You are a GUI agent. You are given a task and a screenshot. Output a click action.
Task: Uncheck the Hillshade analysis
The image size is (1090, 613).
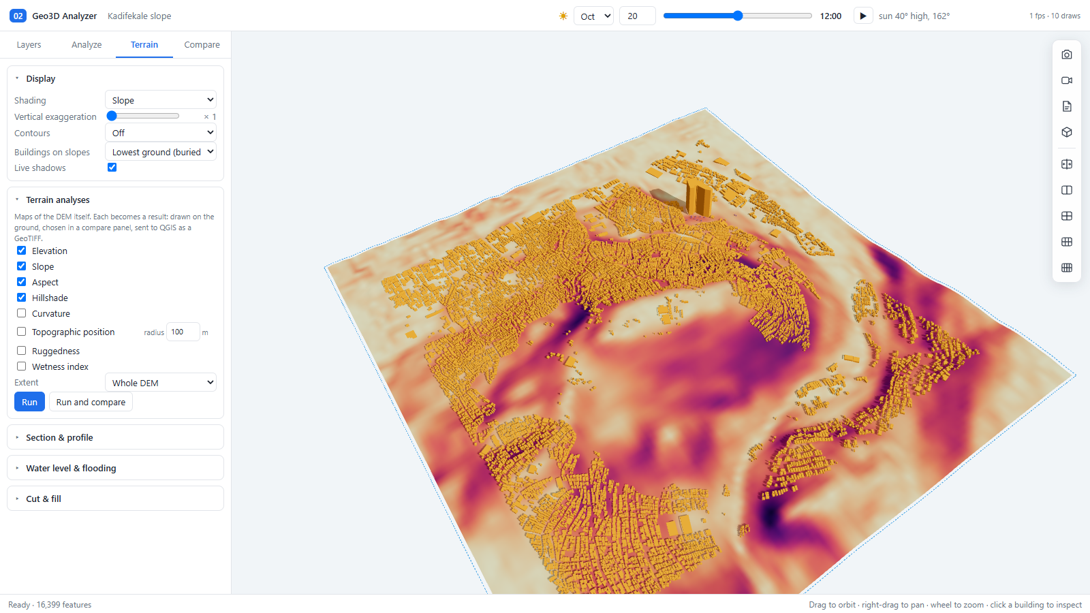tap(22, 298)
